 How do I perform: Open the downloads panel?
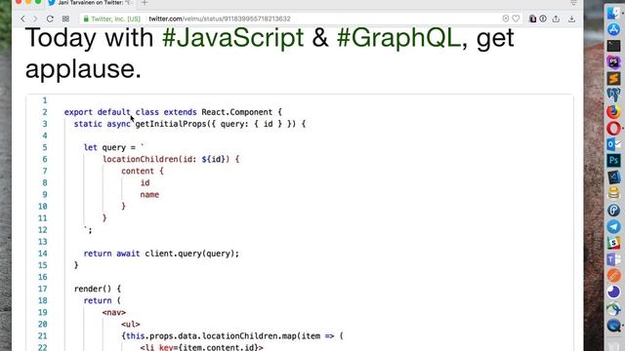(x=571, y=19)
